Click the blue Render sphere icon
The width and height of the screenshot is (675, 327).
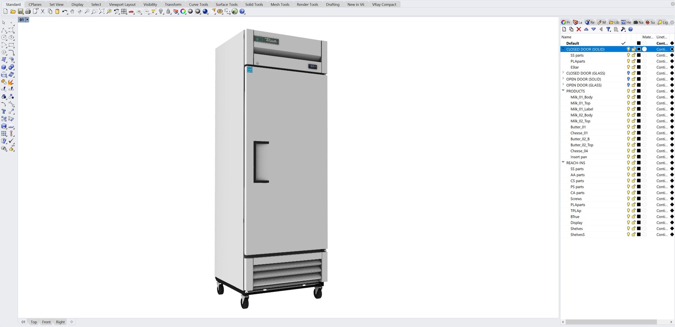(x=205, y=12)
